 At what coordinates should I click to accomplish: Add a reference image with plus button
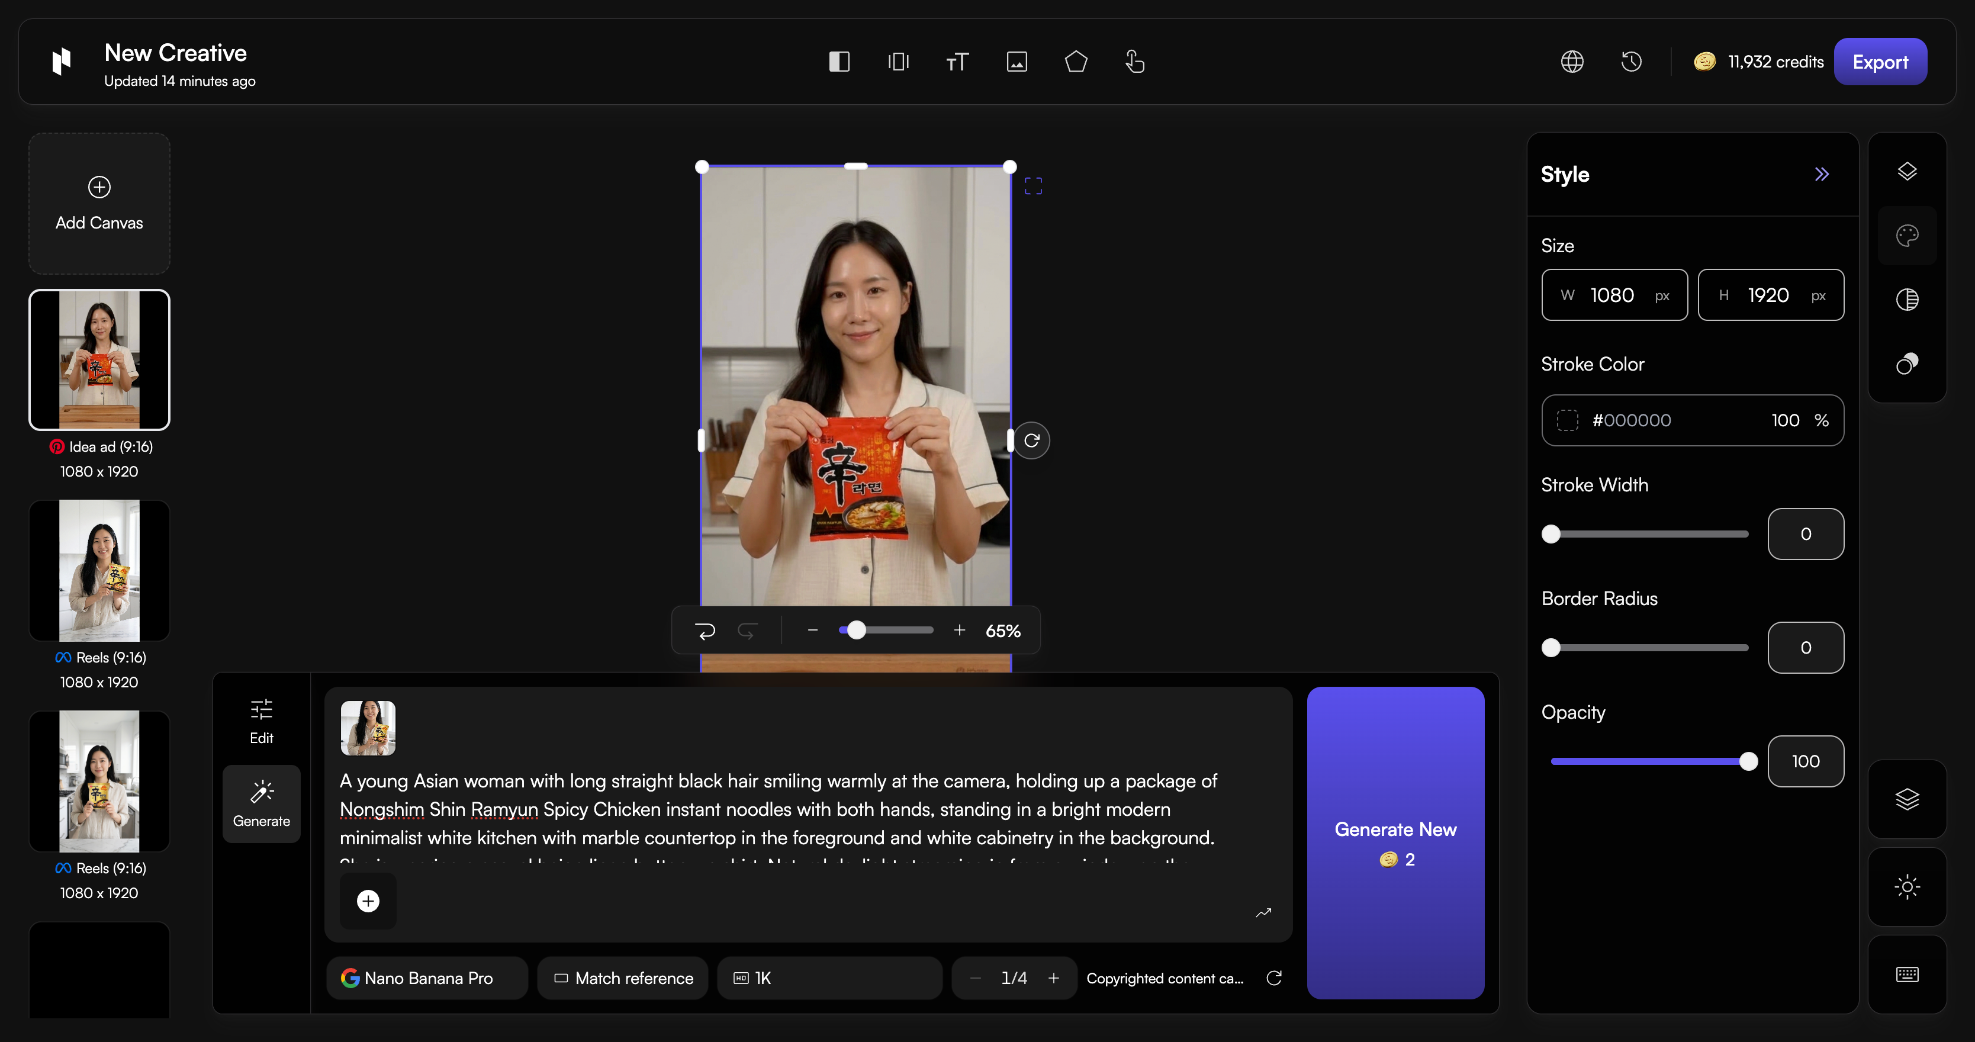(368, 900)
